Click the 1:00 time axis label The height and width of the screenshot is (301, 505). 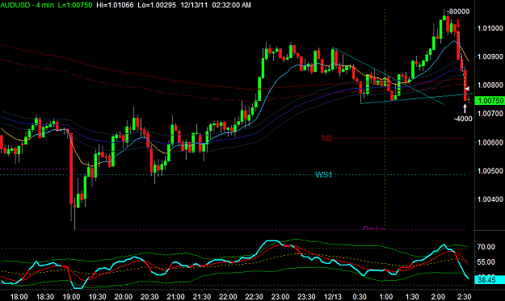[385, 296]
